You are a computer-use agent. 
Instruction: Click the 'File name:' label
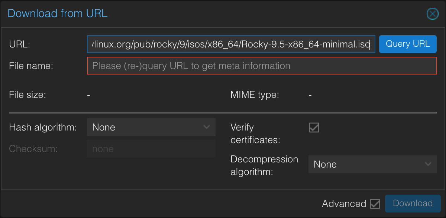pyautogui.click(x=31, y=66)
